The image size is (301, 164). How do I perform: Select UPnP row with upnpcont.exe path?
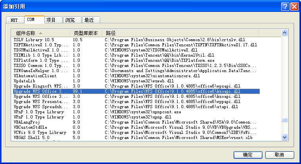pos(136,112)
